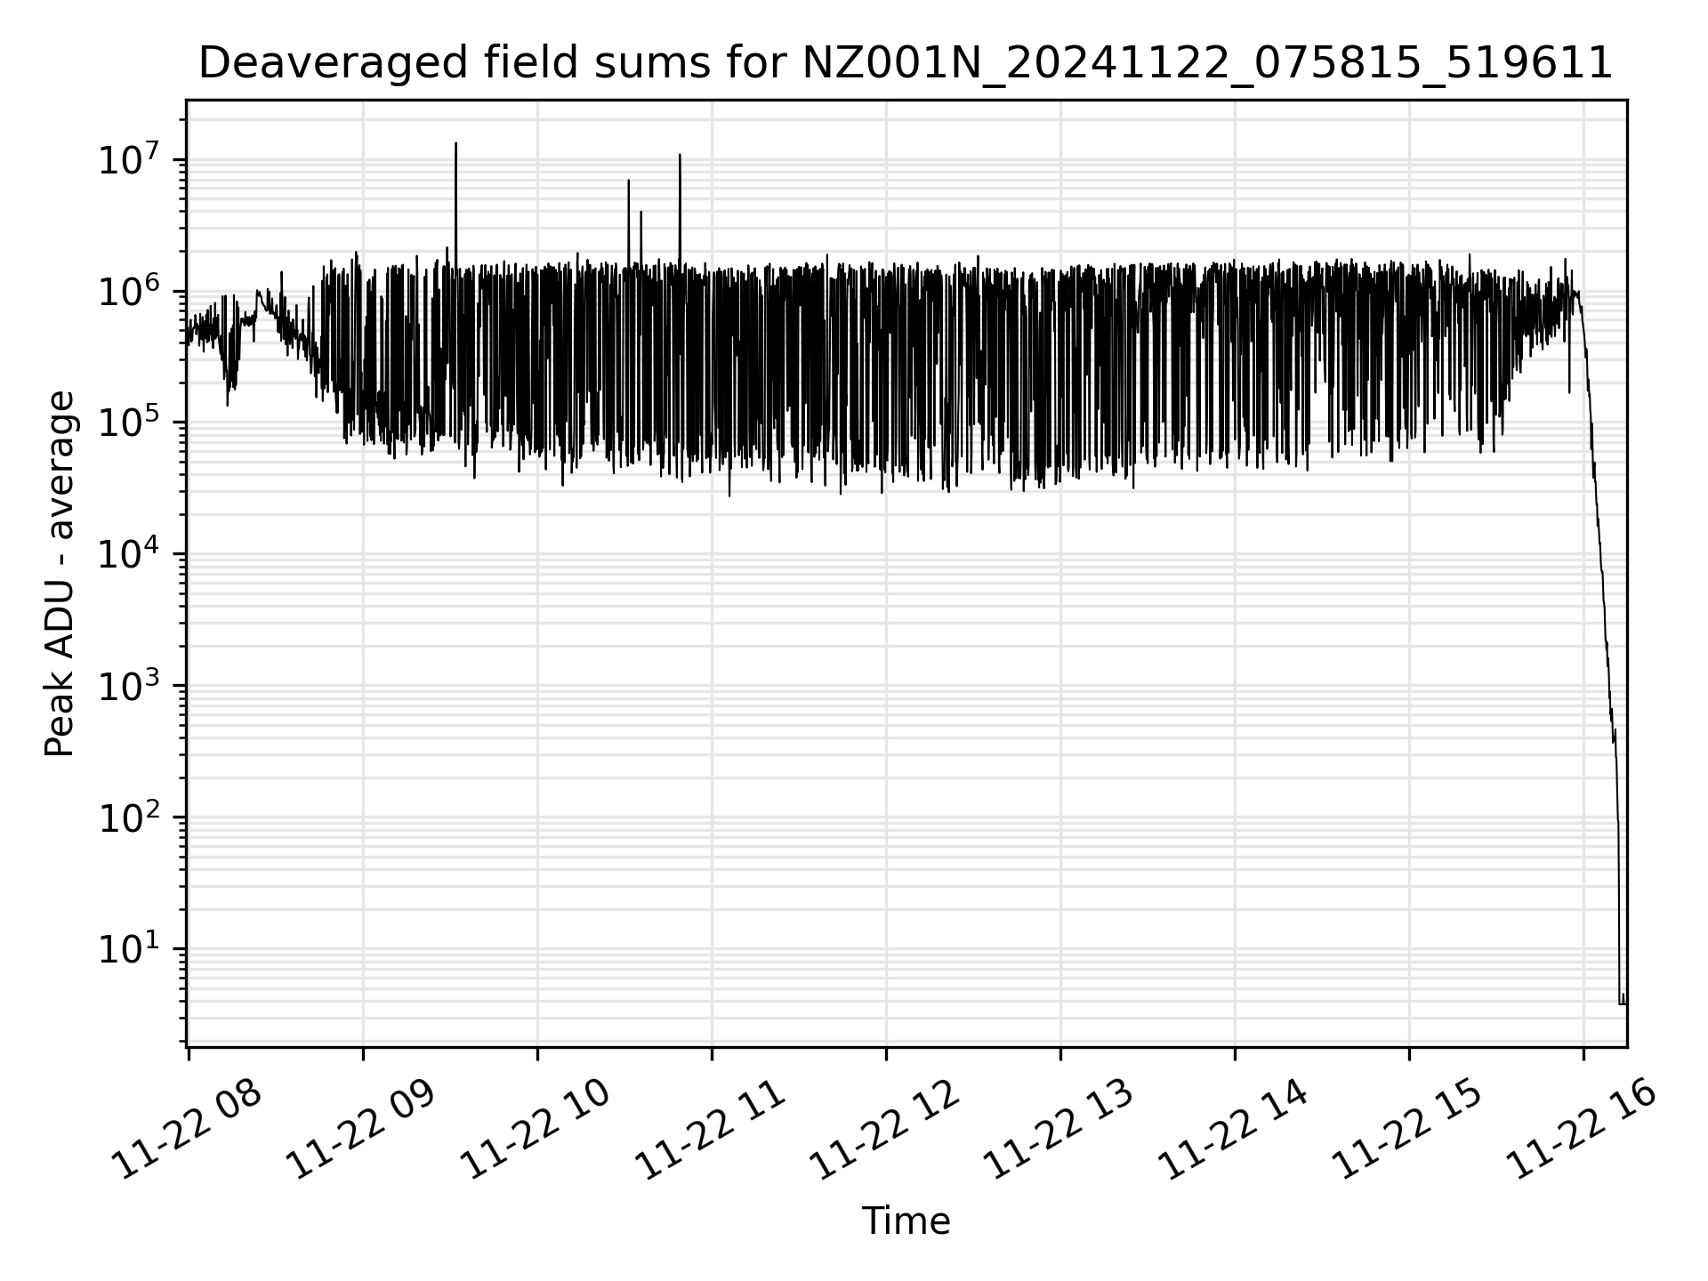Click the 10^2 y-axis tick label
This screenshot has height=1281, width=1708.
(x=130, y=818)
